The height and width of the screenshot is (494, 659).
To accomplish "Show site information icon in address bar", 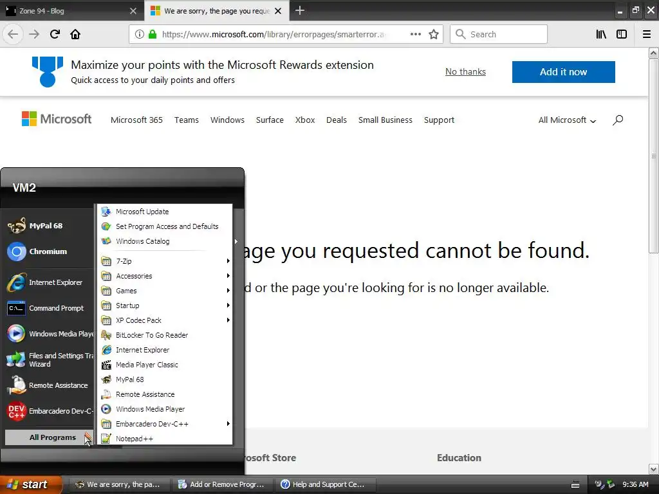I will (x=140, y=34).
